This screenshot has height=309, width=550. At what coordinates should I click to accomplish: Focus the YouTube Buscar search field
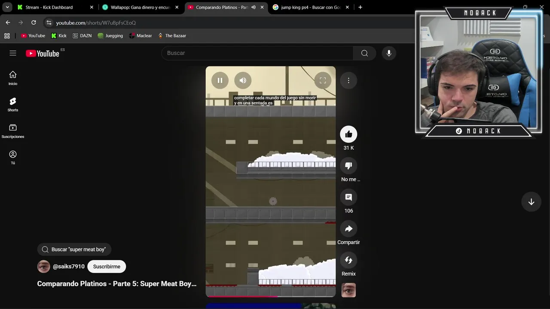257,53
